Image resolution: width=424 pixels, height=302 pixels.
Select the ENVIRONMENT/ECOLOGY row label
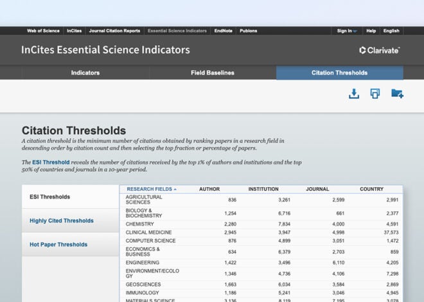pos(152,274)
